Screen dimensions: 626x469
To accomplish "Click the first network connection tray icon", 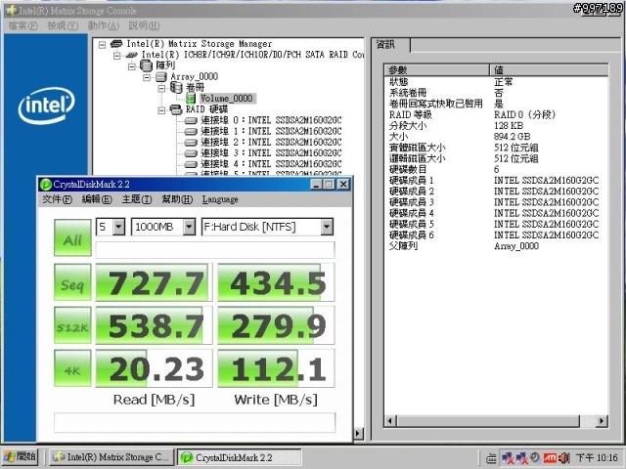I will [x=508, y=458].
